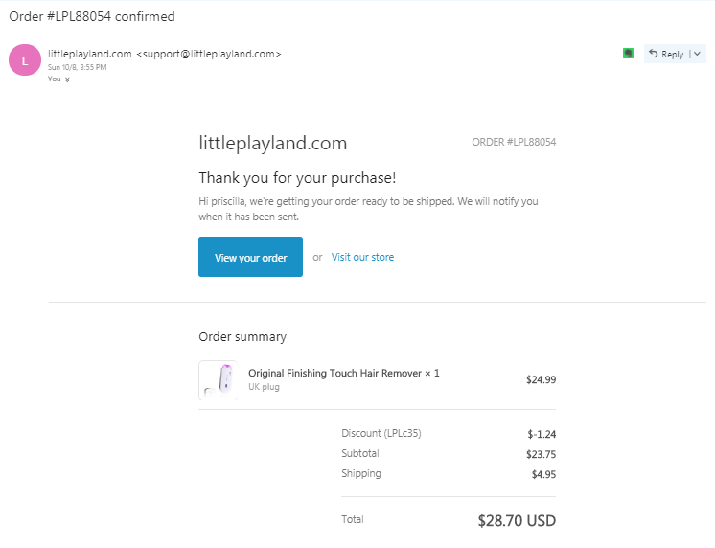Click the pink sender avatar "L"
The width and height of the screenshot is (715, 548).
(24, 60)
